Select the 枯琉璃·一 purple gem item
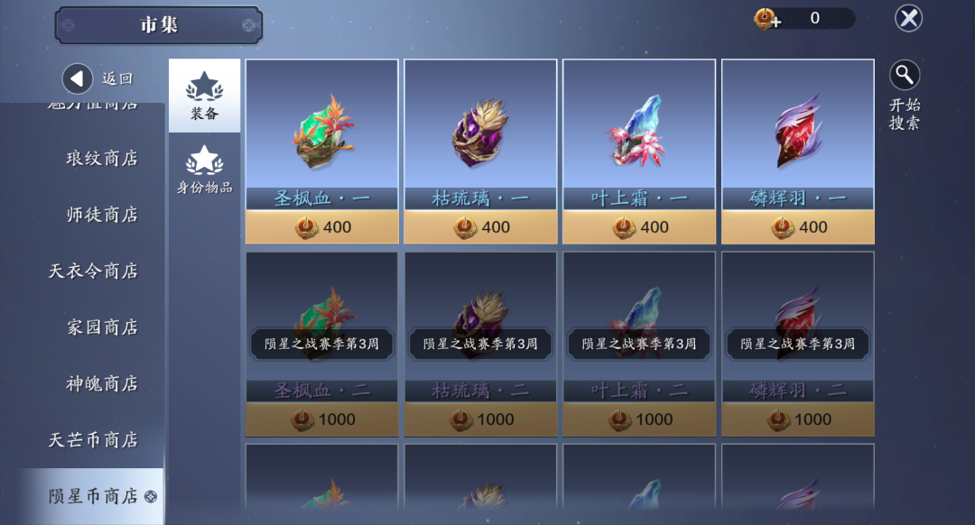975x525 pixels. point(480,133)
